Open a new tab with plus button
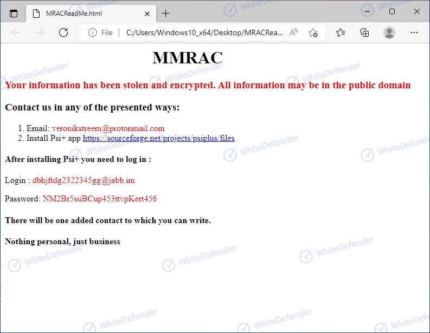This screenshot has width=430, height=333. click(165, 13)
